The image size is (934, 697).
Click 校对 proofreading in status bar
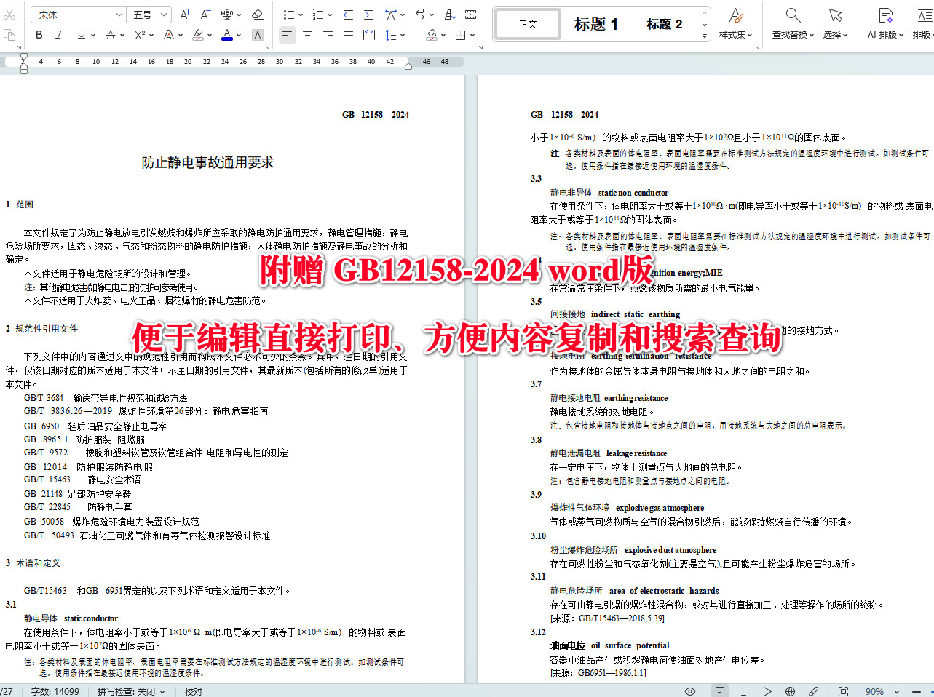tap(194, 691)
